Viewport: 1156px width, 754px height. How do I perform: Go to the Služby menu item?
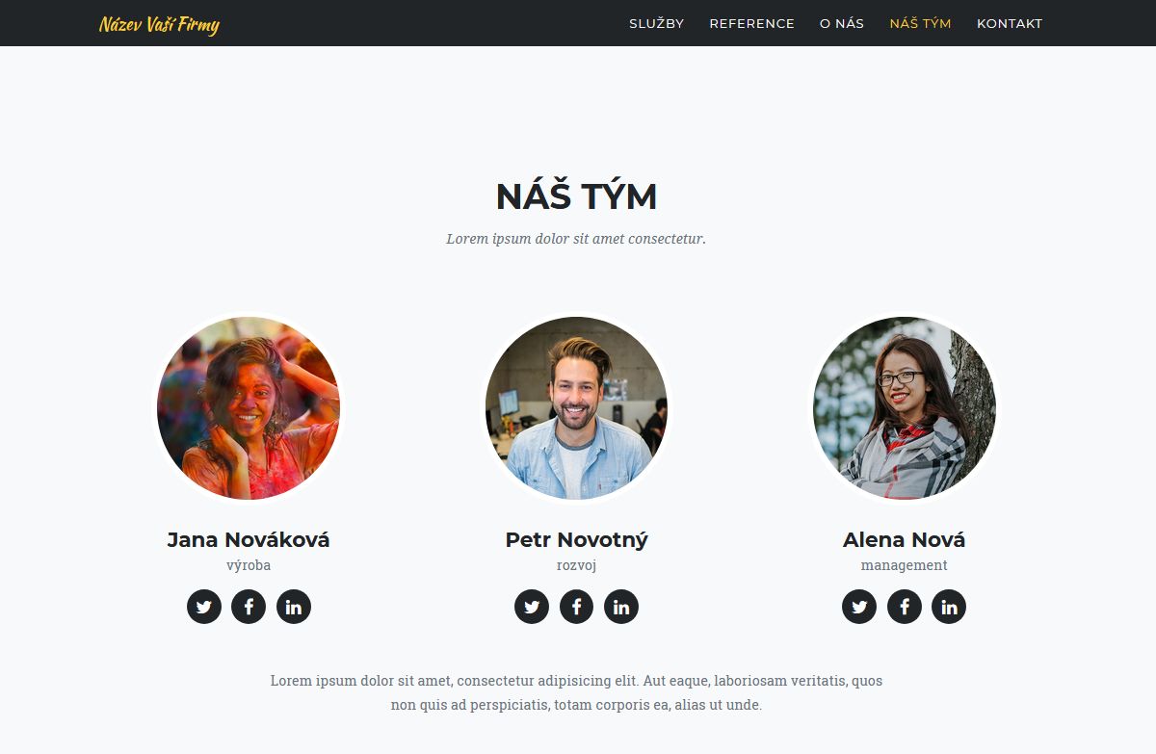pyautogui.click(x=657, y=23)
